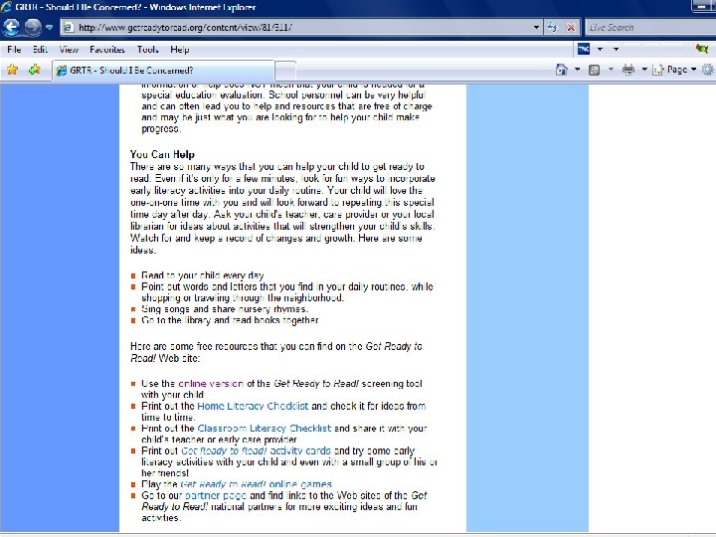The width and height of the screenshot is (716, 537).
Task: Go forward using the Forward arrow button
Action: coord(33,28)
